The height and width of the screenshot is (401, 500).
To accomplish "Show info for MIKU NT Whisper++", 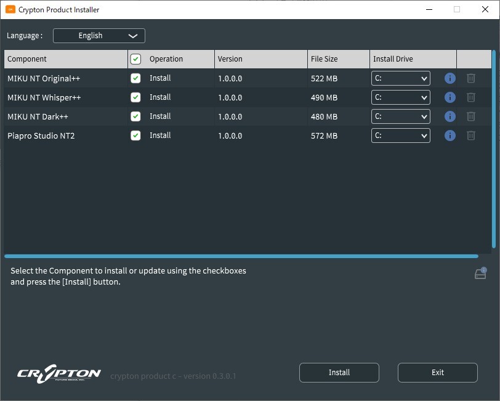I will pyautogui.click(x=450, y=97).
